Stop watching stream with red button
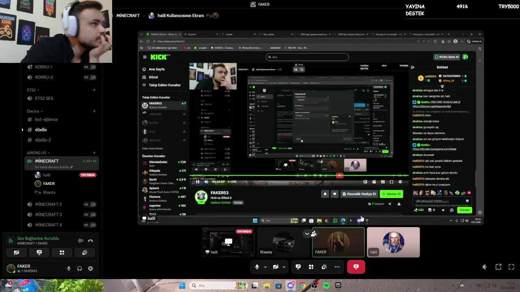 (356, 267)
